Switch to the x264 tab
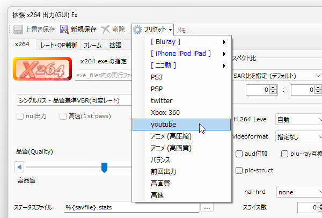This screenshot has height=218, width=322. click(22, 45)
